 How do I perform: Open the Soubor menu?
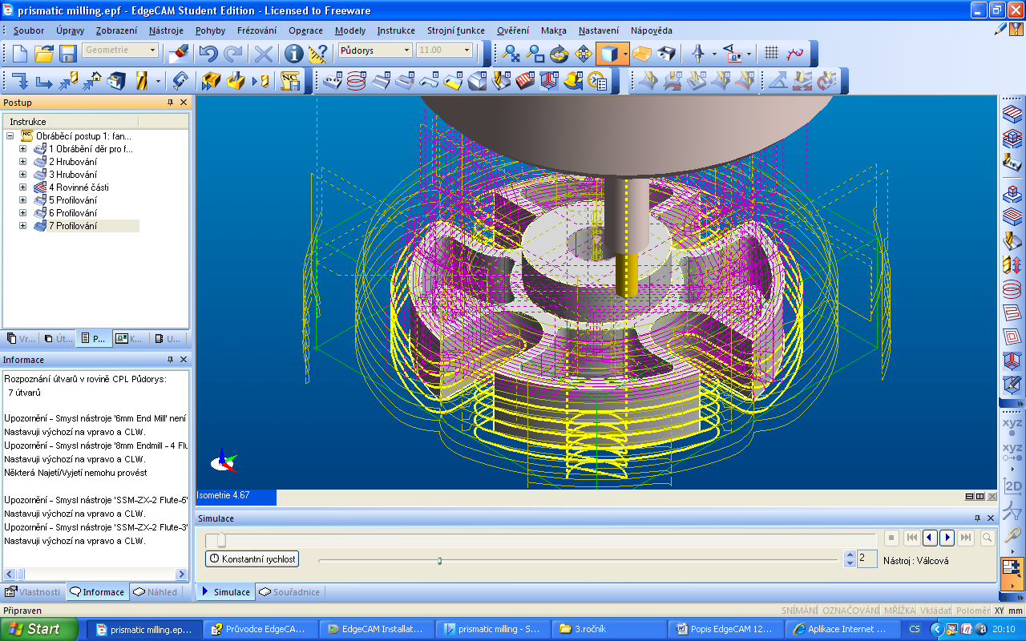[29, 30]
